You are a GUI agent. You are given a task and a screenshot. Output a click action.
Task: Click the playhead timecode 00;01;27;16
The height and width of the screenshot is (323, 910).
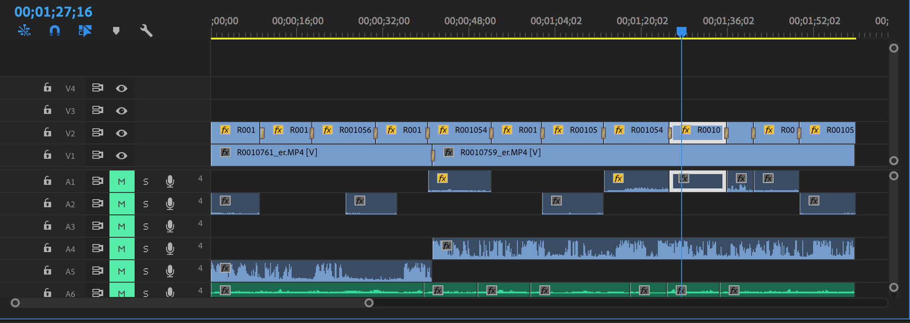(53, 12)
